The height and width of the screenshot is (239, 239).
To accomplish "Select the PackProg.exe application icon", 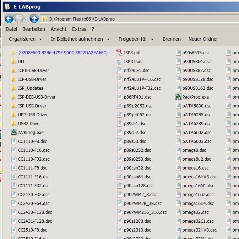I will [x=178, y=97].
